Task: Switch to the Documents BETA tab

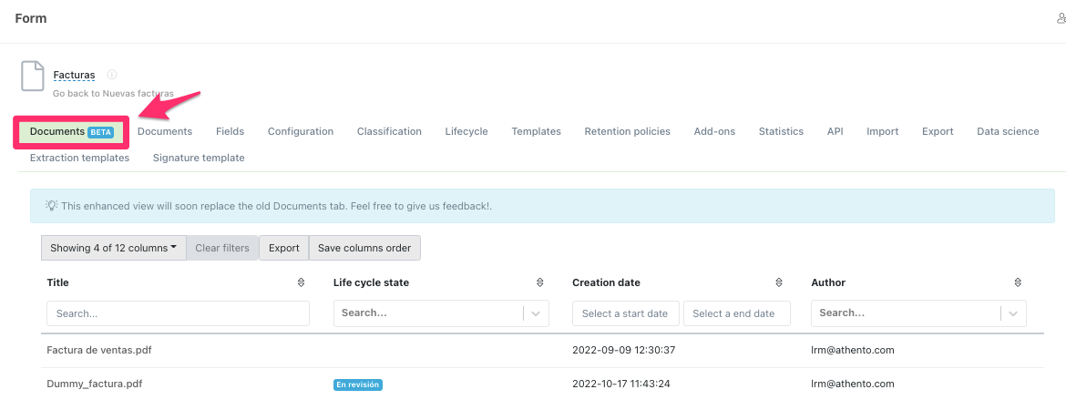Action: pos(71,132)
